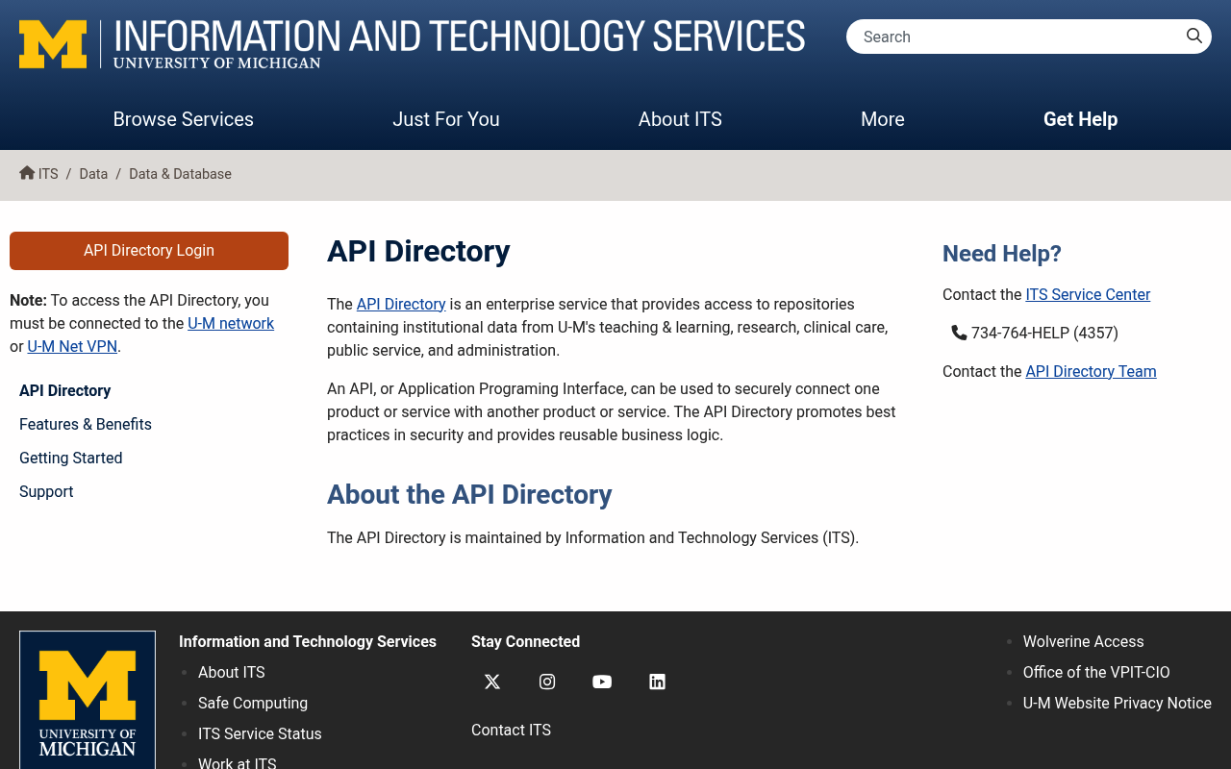Open Features & Benefits in side menu
1231x769 pixels.
(x=86, y=425)
